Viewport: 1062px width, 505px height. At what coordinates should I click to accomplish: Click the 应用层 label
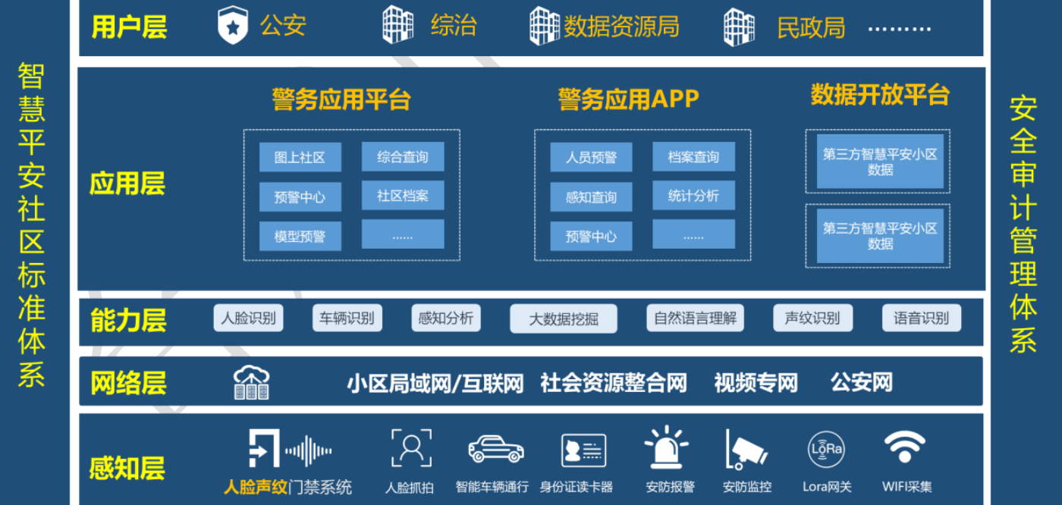127,183
